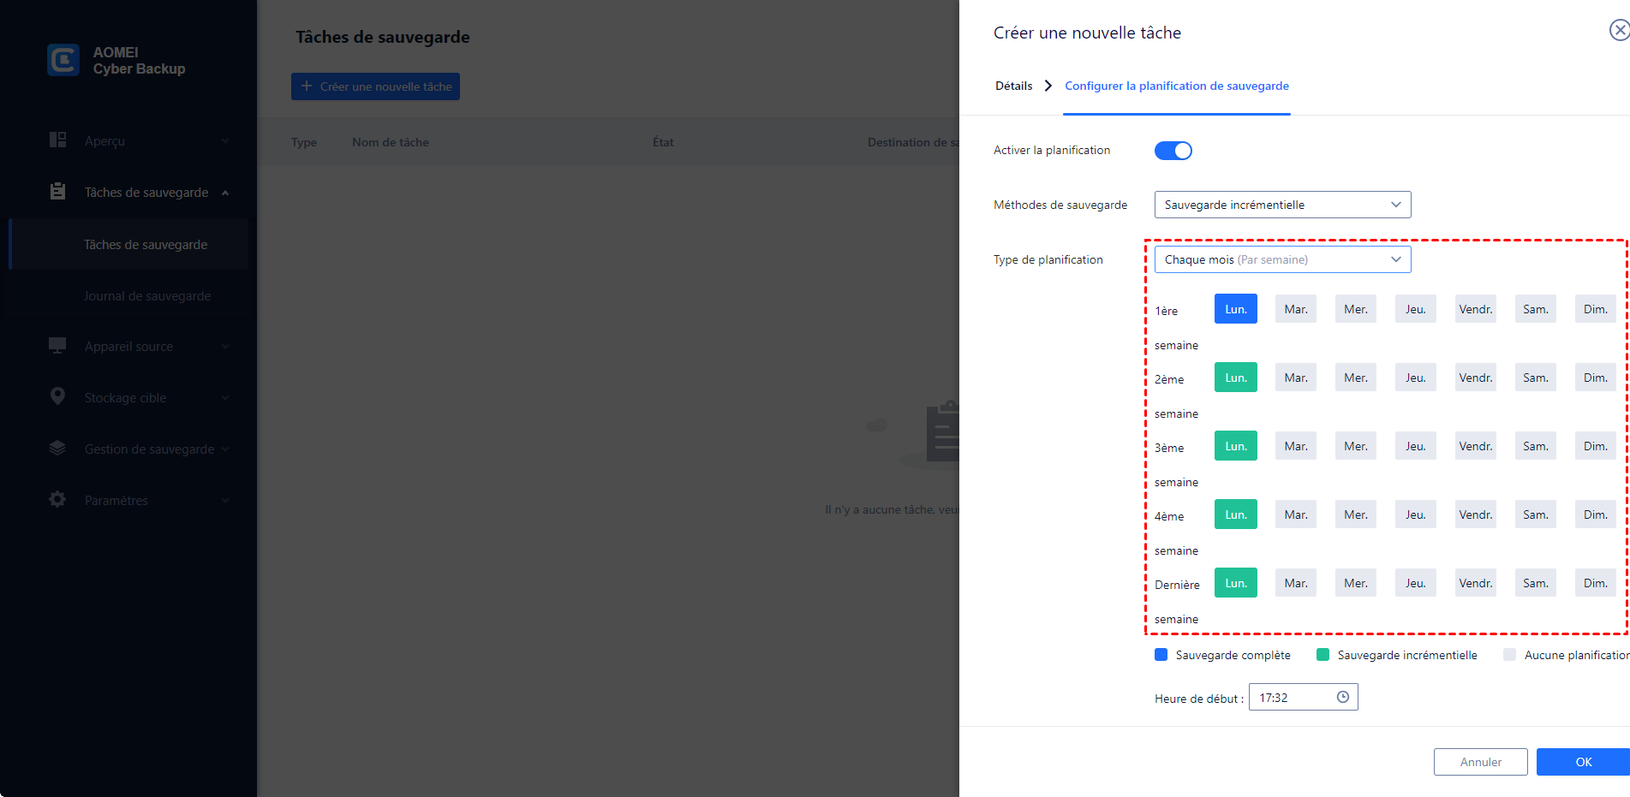This screenshot has width=1630, height=797.
Task: Open the Type de planification dropdown
Action: pos(1282,259)
